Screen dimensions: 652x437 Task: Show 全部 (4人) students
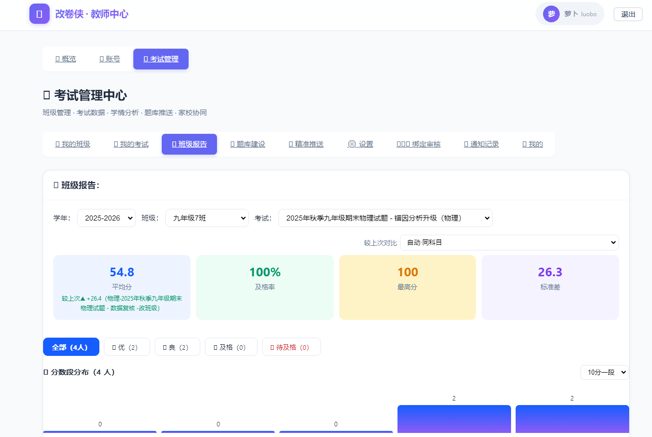click(71, 347)
